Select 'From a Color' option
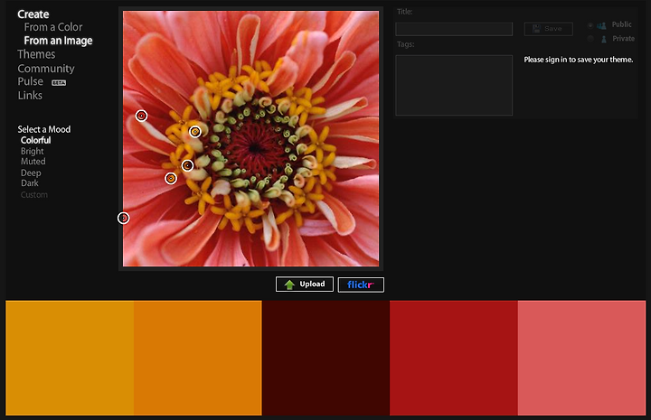The height and width of the screenshot is (420, 651). point(53,27)
